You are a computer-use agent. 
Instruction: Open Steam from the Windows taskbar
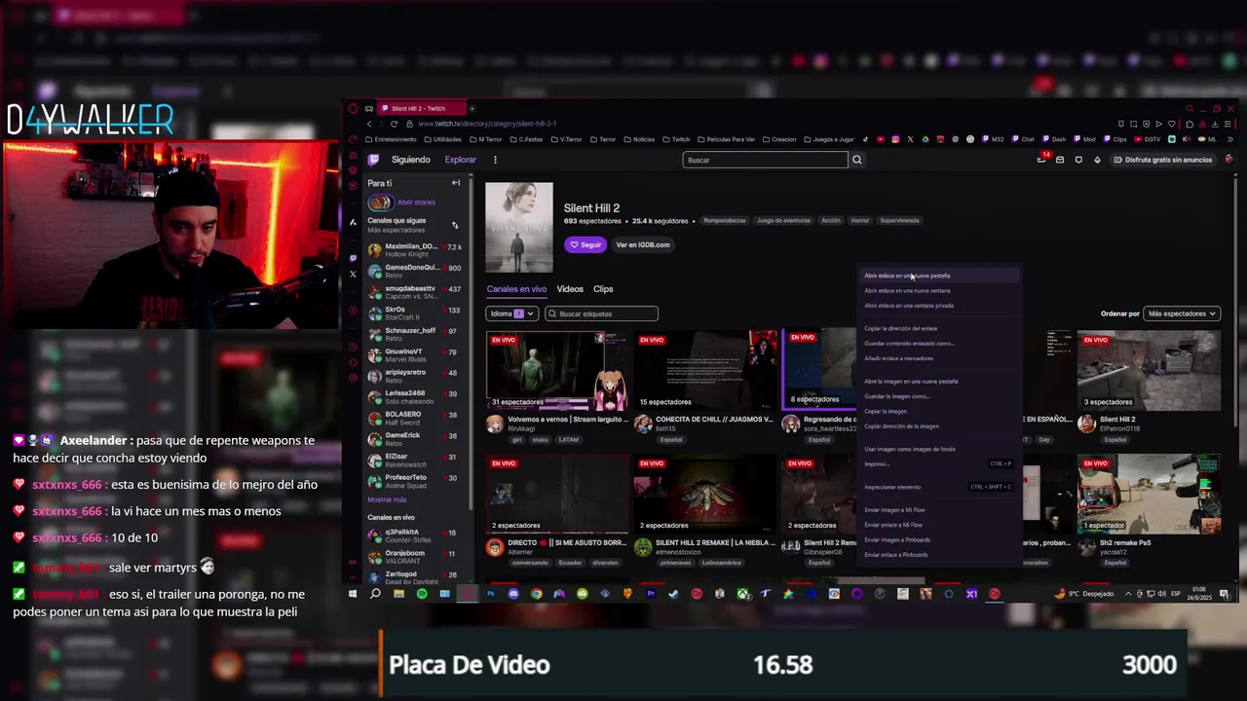click(673, 594)
